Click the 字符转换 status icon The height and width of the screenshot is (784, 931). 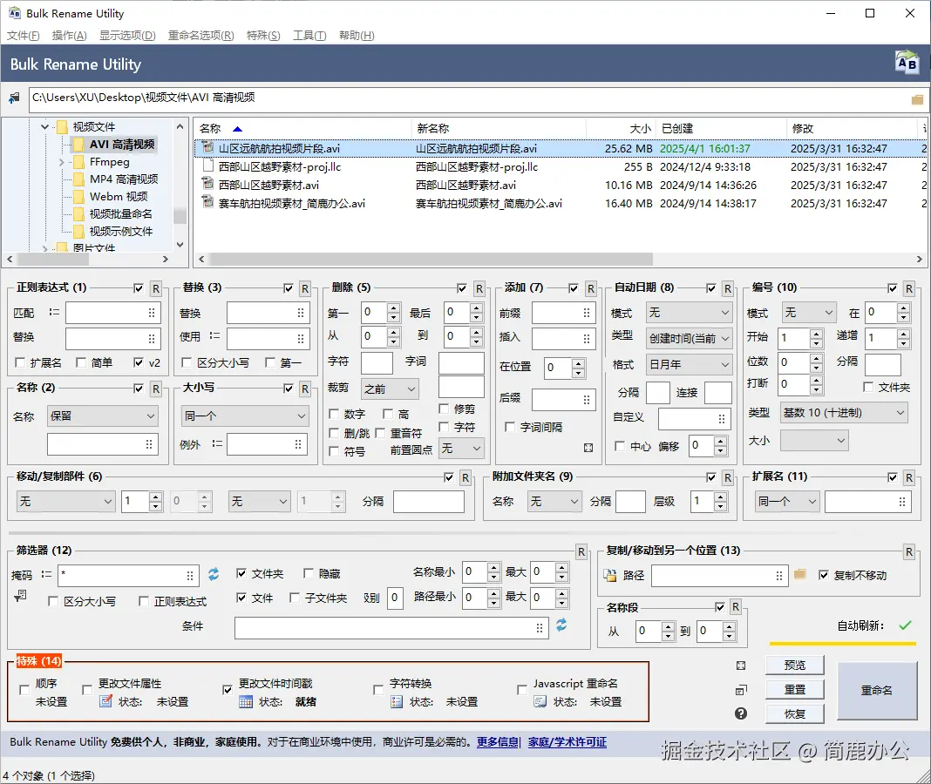point(397,701)
